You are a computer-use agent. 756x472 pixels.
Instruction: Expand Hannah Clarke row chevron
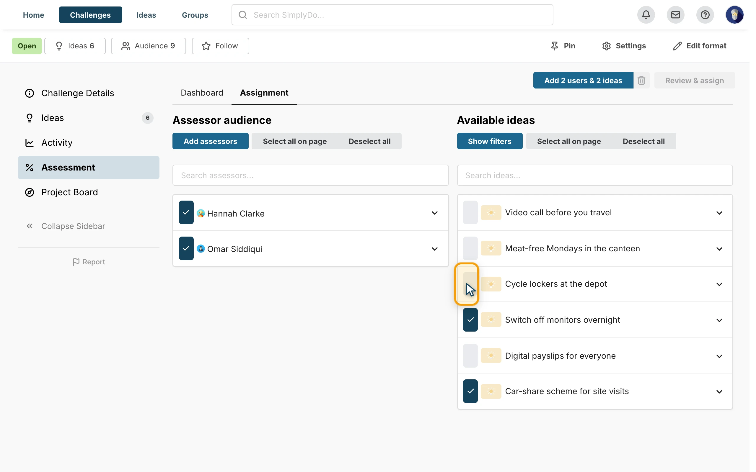434,213
